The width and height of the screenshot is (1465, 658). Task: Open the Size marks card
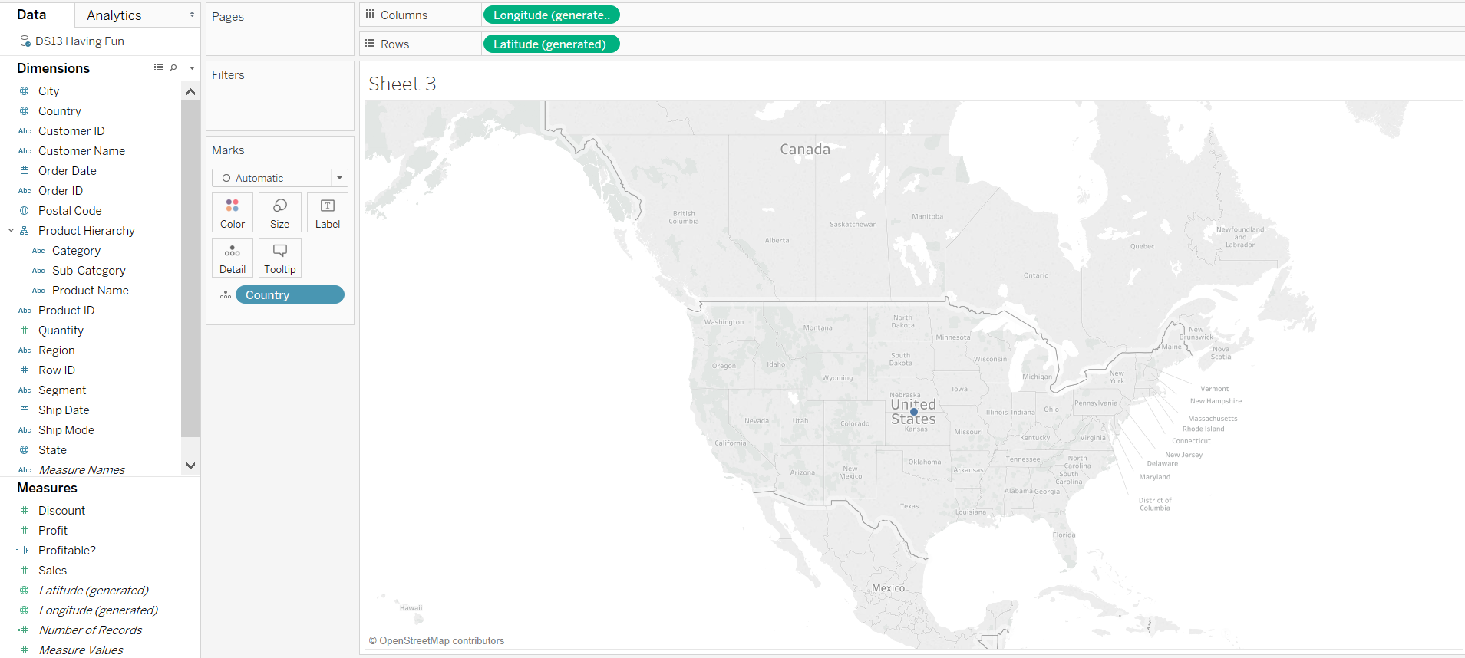280,212
